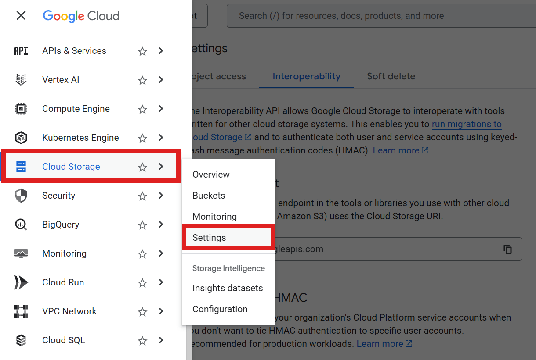Expand Cloud Storage submenu chevron
The width and height of the screenshot is (536, 360).
point(161,167)
